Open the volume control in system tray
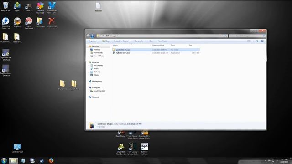The width and height of the screenshot is (292, 164). [276, 161]
